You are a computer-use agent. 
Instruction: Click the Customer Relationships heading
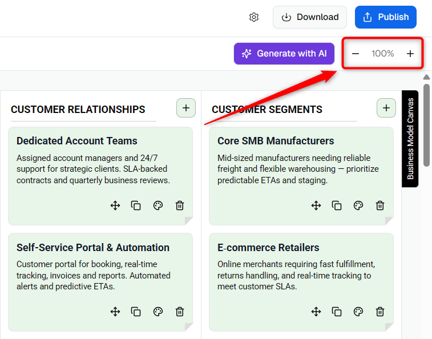pos(78,110)
